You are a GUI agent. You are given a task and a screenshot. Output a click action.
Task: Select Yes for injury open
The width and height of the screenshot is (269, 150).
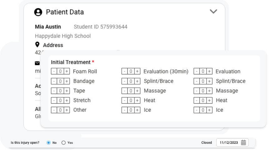coord(64,143)
